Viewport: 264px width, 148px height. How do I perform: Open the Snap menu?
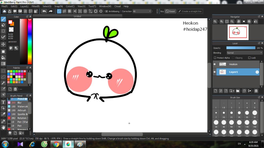pos(59,6)
